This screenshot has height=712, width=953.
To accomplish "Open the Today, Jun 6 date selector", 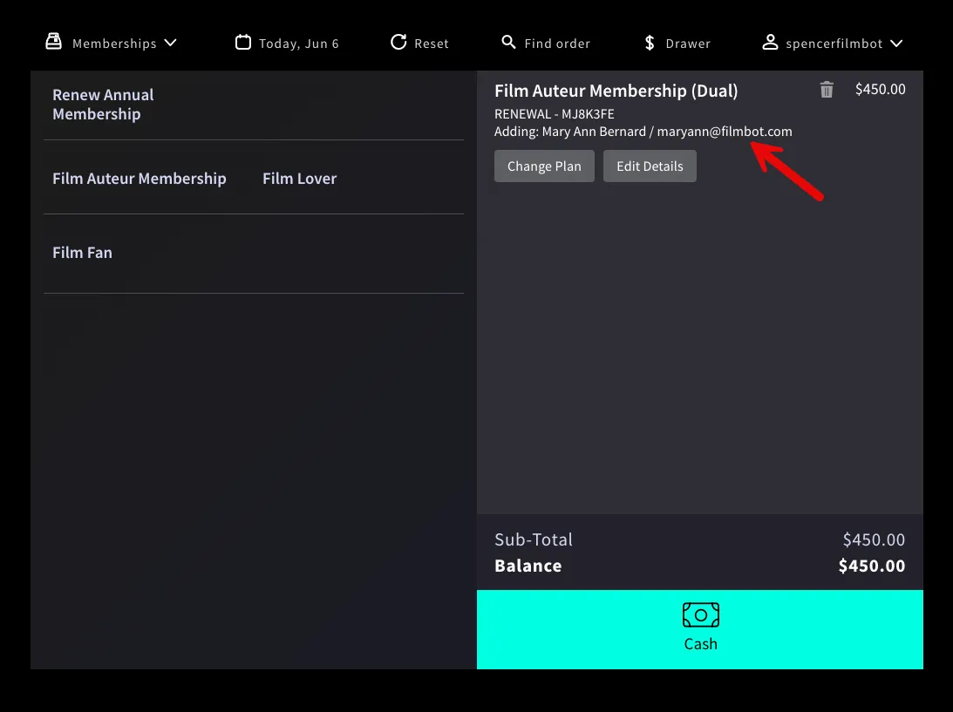I will click(x=287, y=43).
